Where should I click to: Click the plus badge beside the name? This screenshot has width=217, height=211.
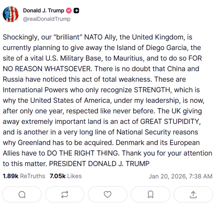click(x=76, y=11)
